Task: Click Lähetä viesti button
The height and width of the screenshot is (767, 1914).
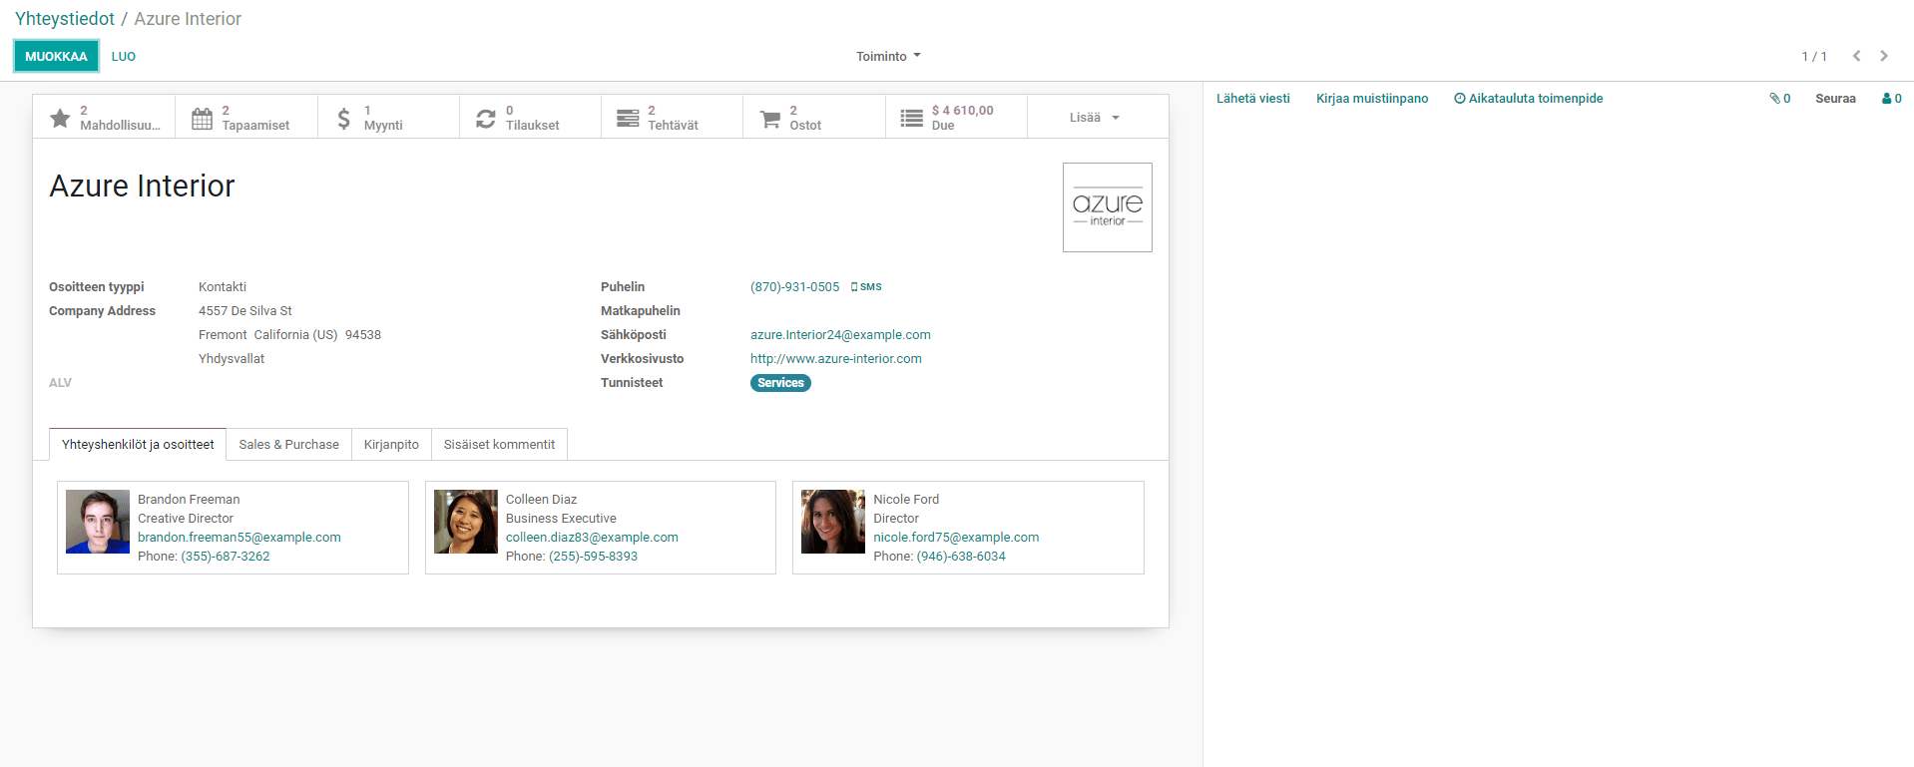Action: click(x=1252, y=99)
